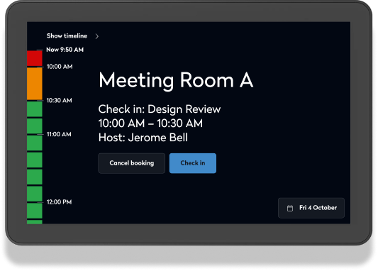Select the green block starting at 11:00 AM
This screenshot has width=378, height=271.
point(35,143)
